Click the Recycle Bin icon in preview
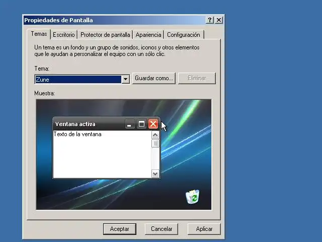Screen dimensions: 322x242 click(x=193, y=197)
